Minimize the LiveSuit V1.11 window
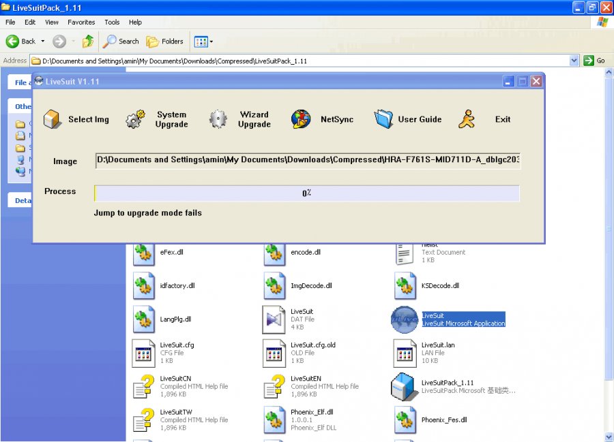The width and height of the screenshot is (614, 442). click(x=508, y=81)
